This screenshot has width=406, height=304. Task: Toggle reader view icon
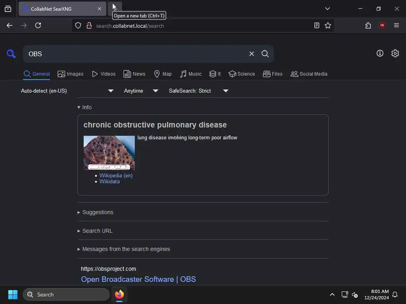click(316, 25)
